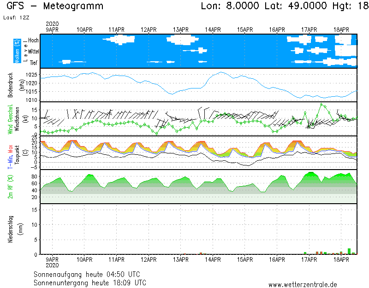The width and height of the screenshot is (369, 288).
Task: Click the Taupunkt axis label
Action: point(17,153)
